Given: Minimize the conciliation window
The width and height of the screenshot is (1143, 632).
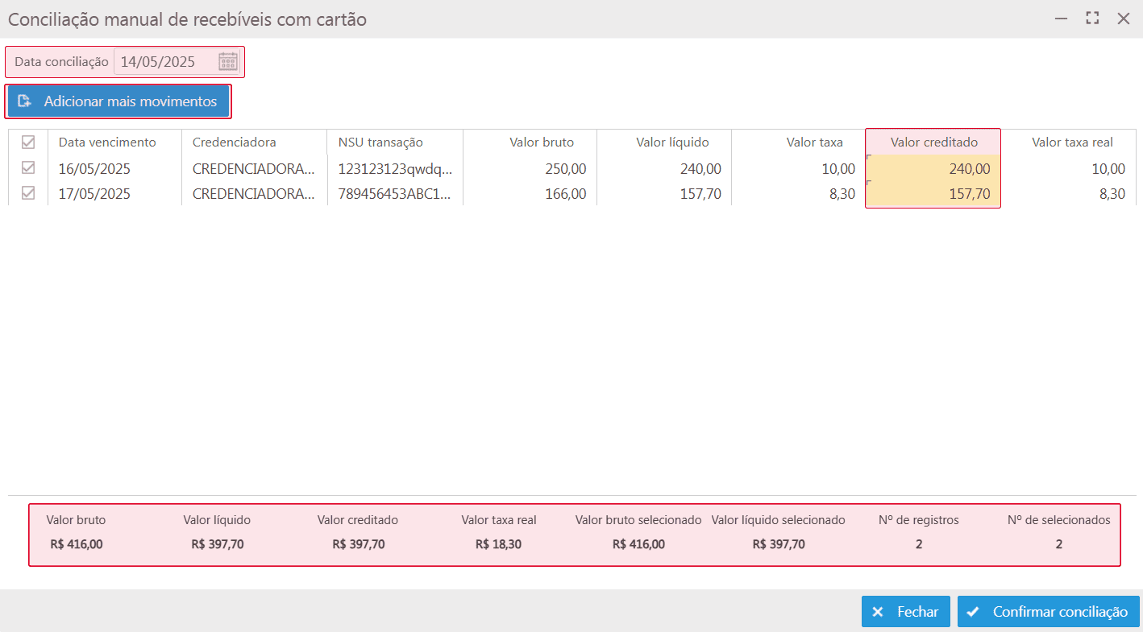Looking at the screenshot, I should [x=1062, y=19].
